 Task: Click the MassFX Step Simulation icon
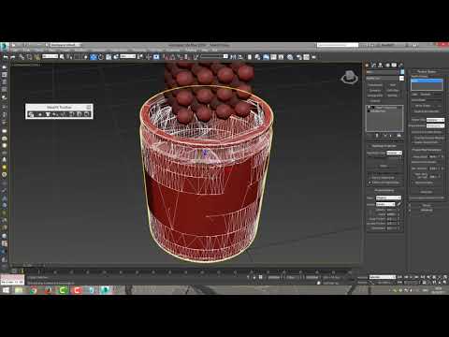pos(86,114)
